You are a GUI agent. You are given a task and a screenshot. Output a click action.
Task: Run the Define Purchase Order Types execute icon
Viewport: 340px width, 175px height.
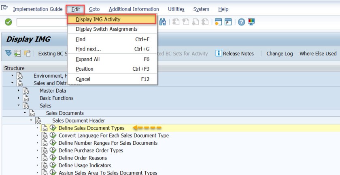tap(53, 150)
